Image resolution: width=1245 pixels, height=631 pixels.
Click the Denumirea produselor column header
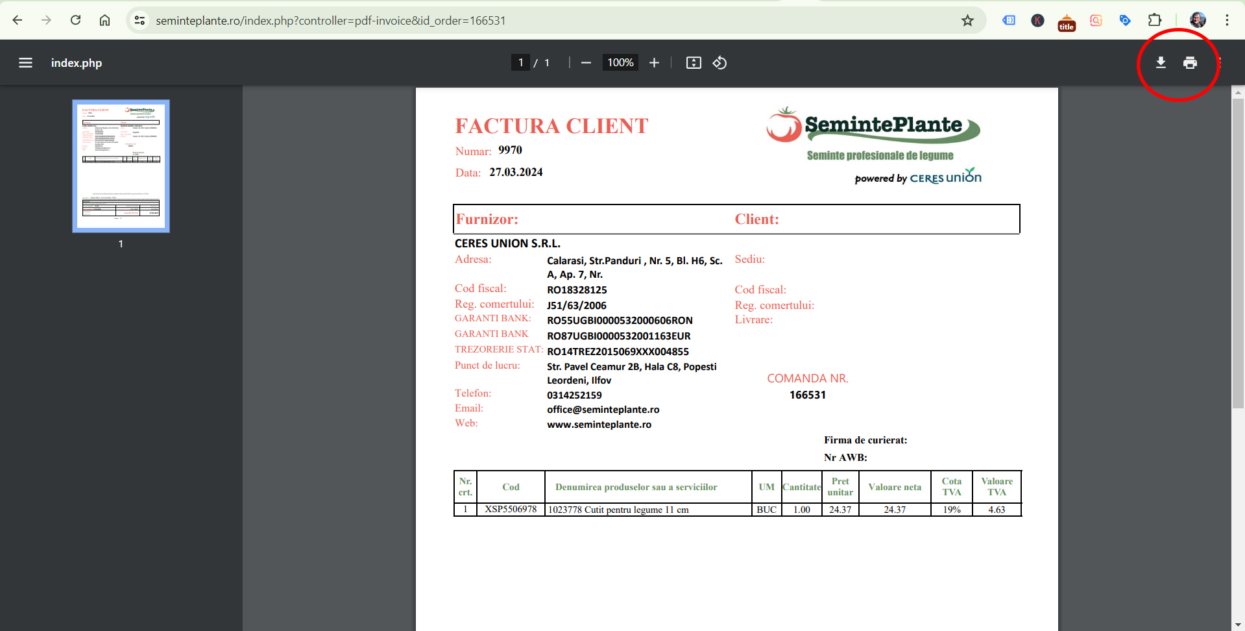pos(636,487)
